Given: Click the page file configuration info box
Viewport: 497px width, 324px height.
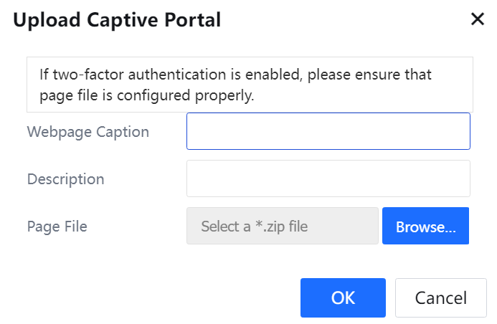Looking at the screenshot, I should 250,85.
